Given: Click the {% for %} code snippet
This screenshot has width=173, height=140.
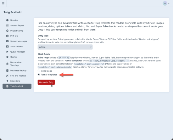Looking at the screenshot, I should tap(64, 58).
